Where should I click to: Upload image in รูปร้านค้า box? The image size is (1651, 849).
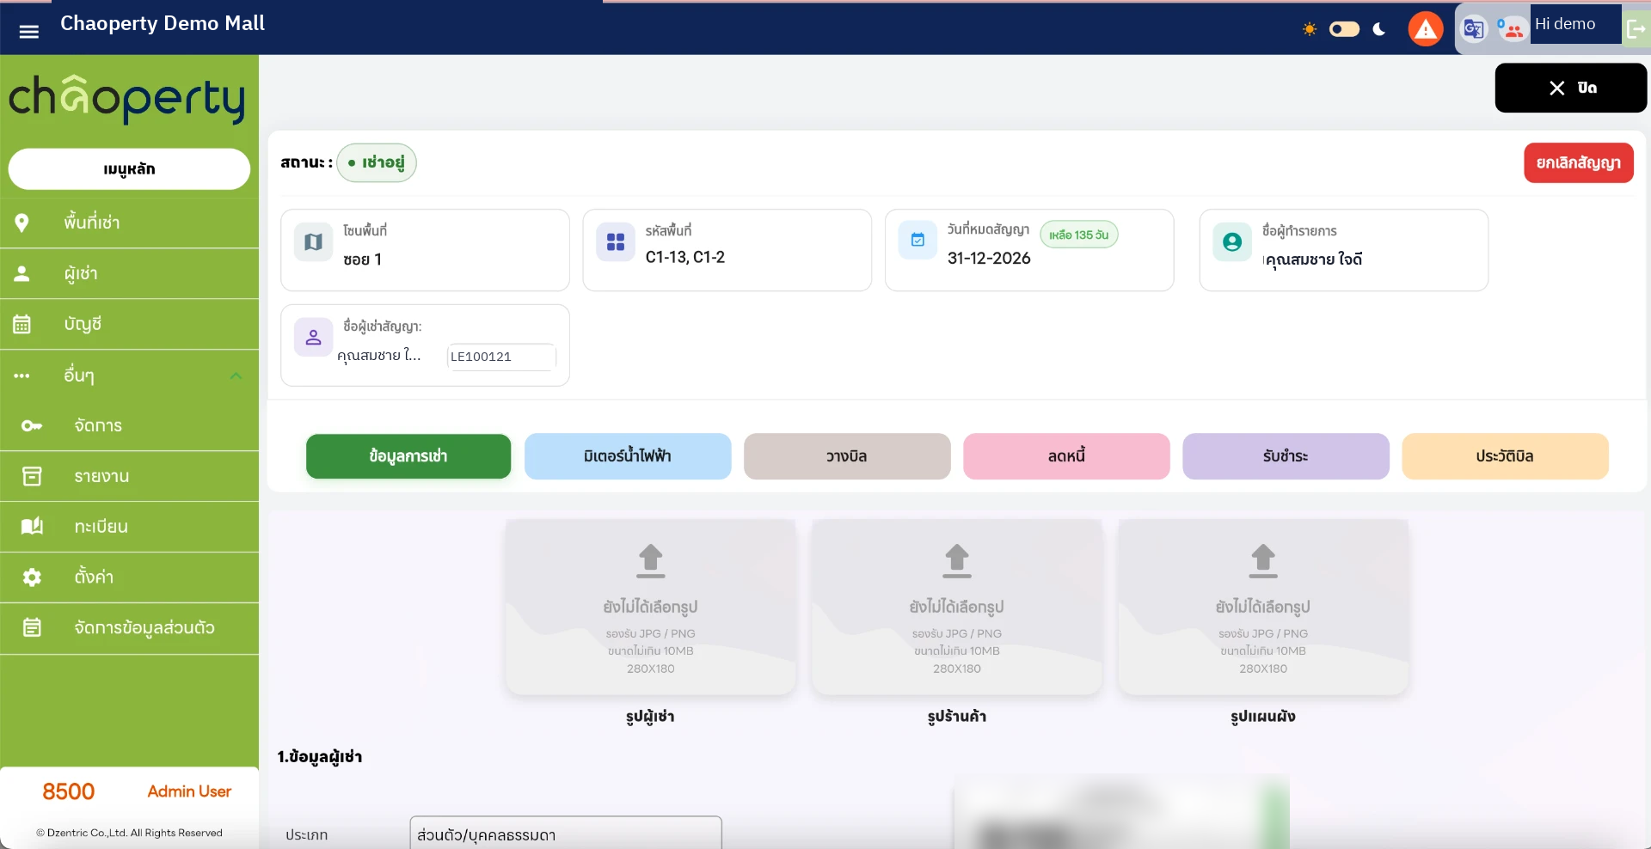coord(957,607)
